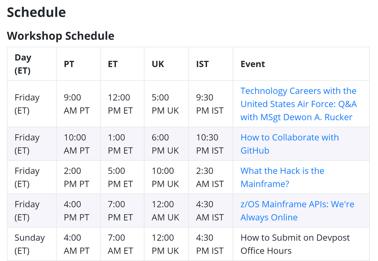Open How to Collaborate with GitHub link
The image size is (378, 261).
click(290, 144)
